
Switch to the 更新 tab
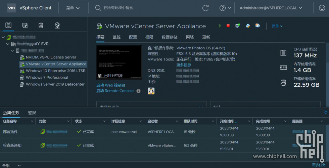coord(206,37)
